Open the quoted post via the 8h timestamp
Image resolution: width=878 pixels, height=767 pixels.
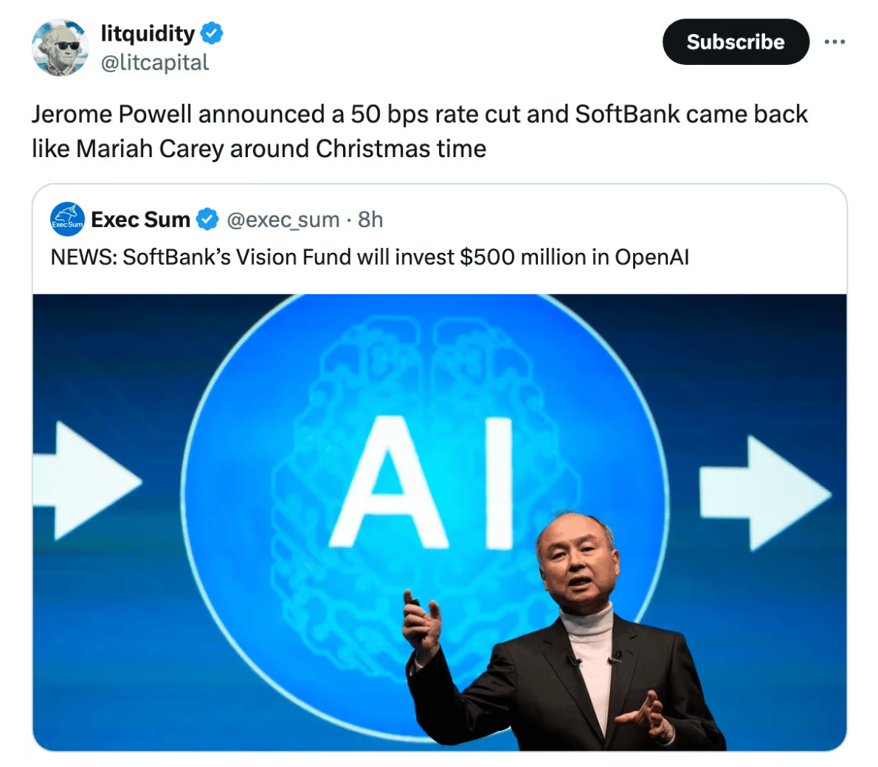click(x=370, y=220)
